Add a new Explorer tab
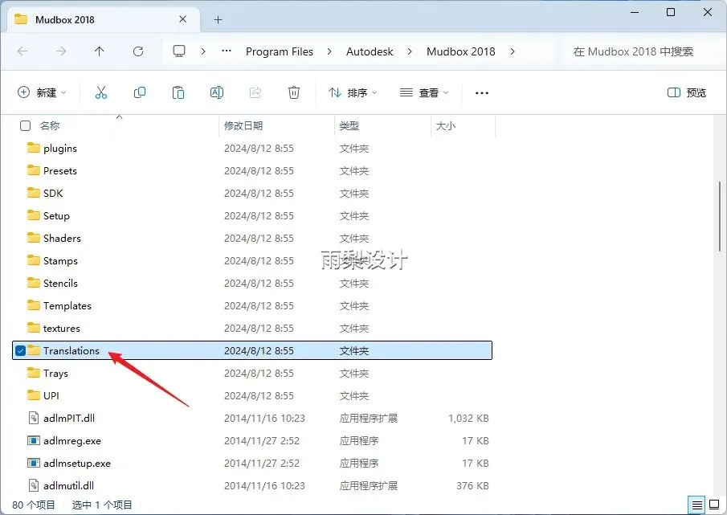The image size is (727, 515). 218,19
